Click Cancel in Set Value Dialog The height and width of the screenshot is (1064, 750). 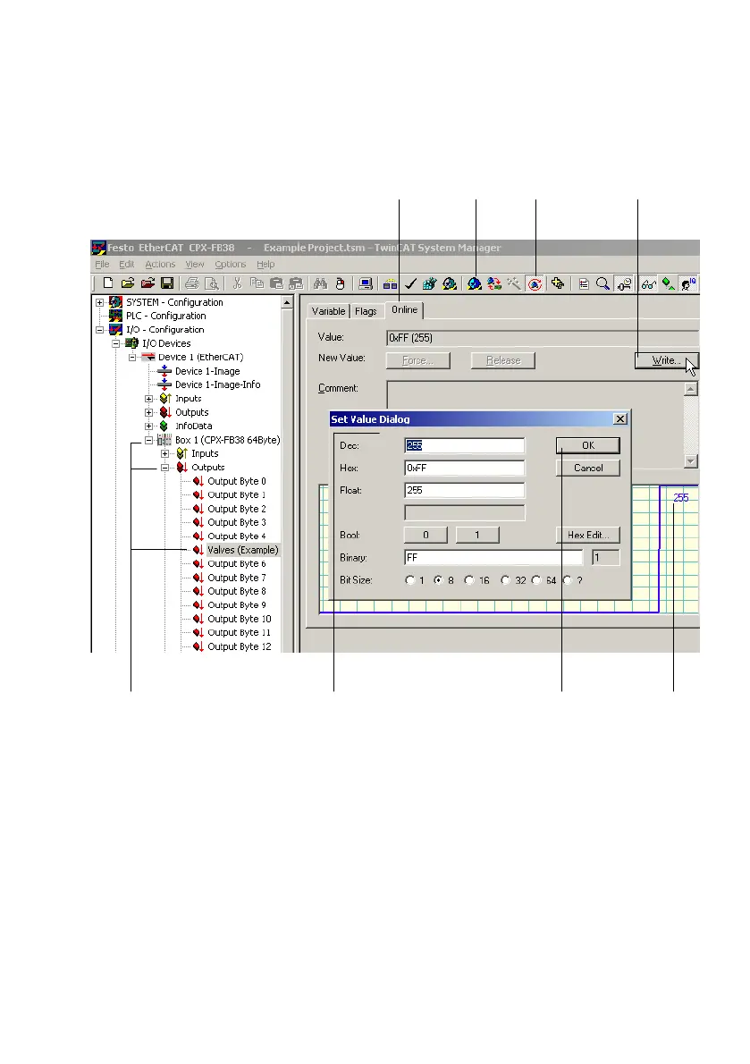point(588,468)
